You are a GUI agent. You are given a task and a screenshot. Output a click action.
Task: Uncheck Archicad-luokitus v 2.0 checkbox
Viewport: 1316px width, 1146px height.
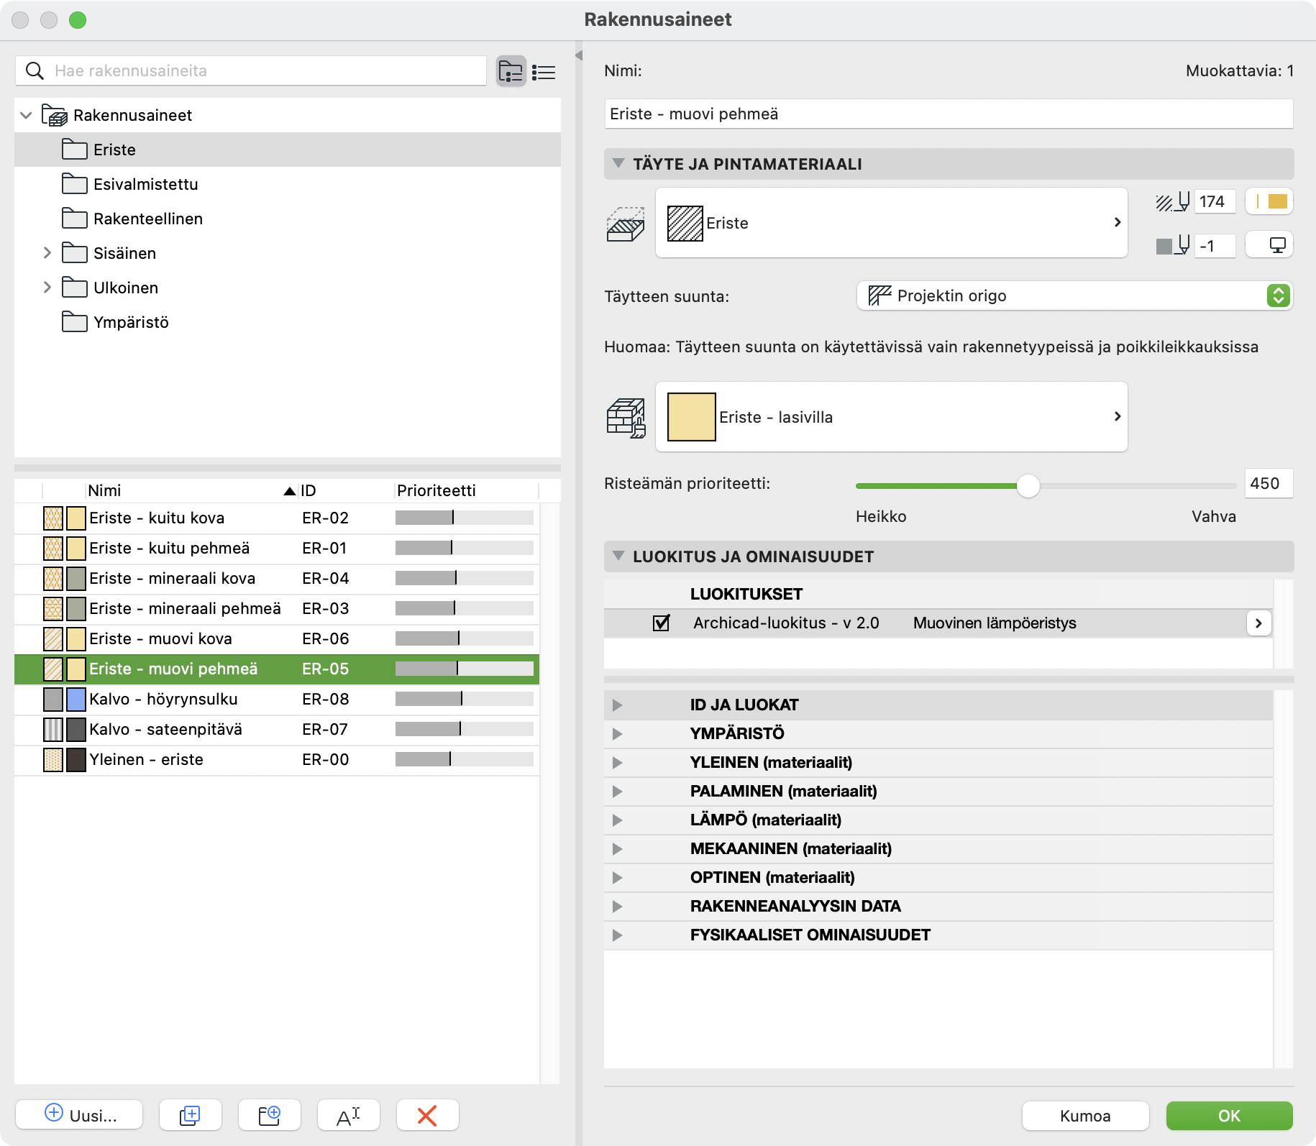click(x=661, y=623)
